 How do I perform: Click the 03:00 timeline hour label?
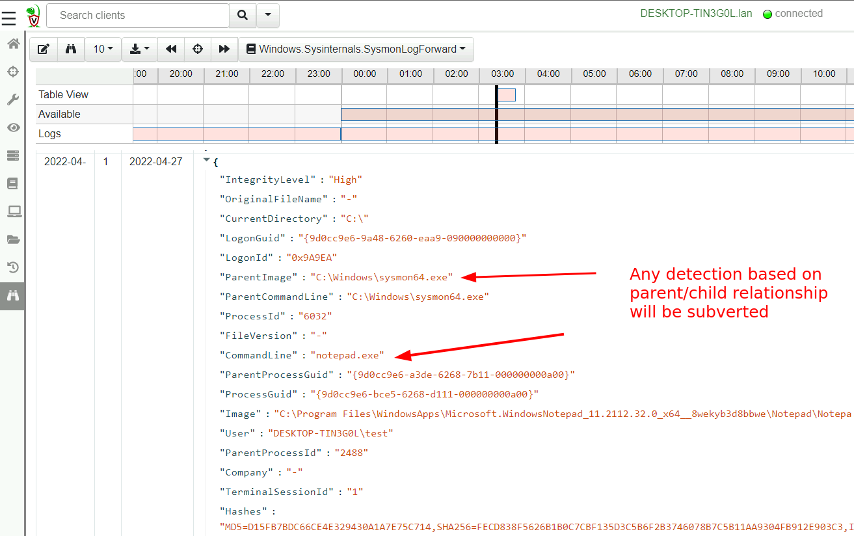point(502,74)
